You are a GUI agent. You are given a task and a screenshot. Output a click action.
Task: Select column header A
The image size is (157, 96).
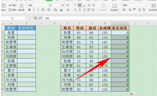click(x=11, y=24)
